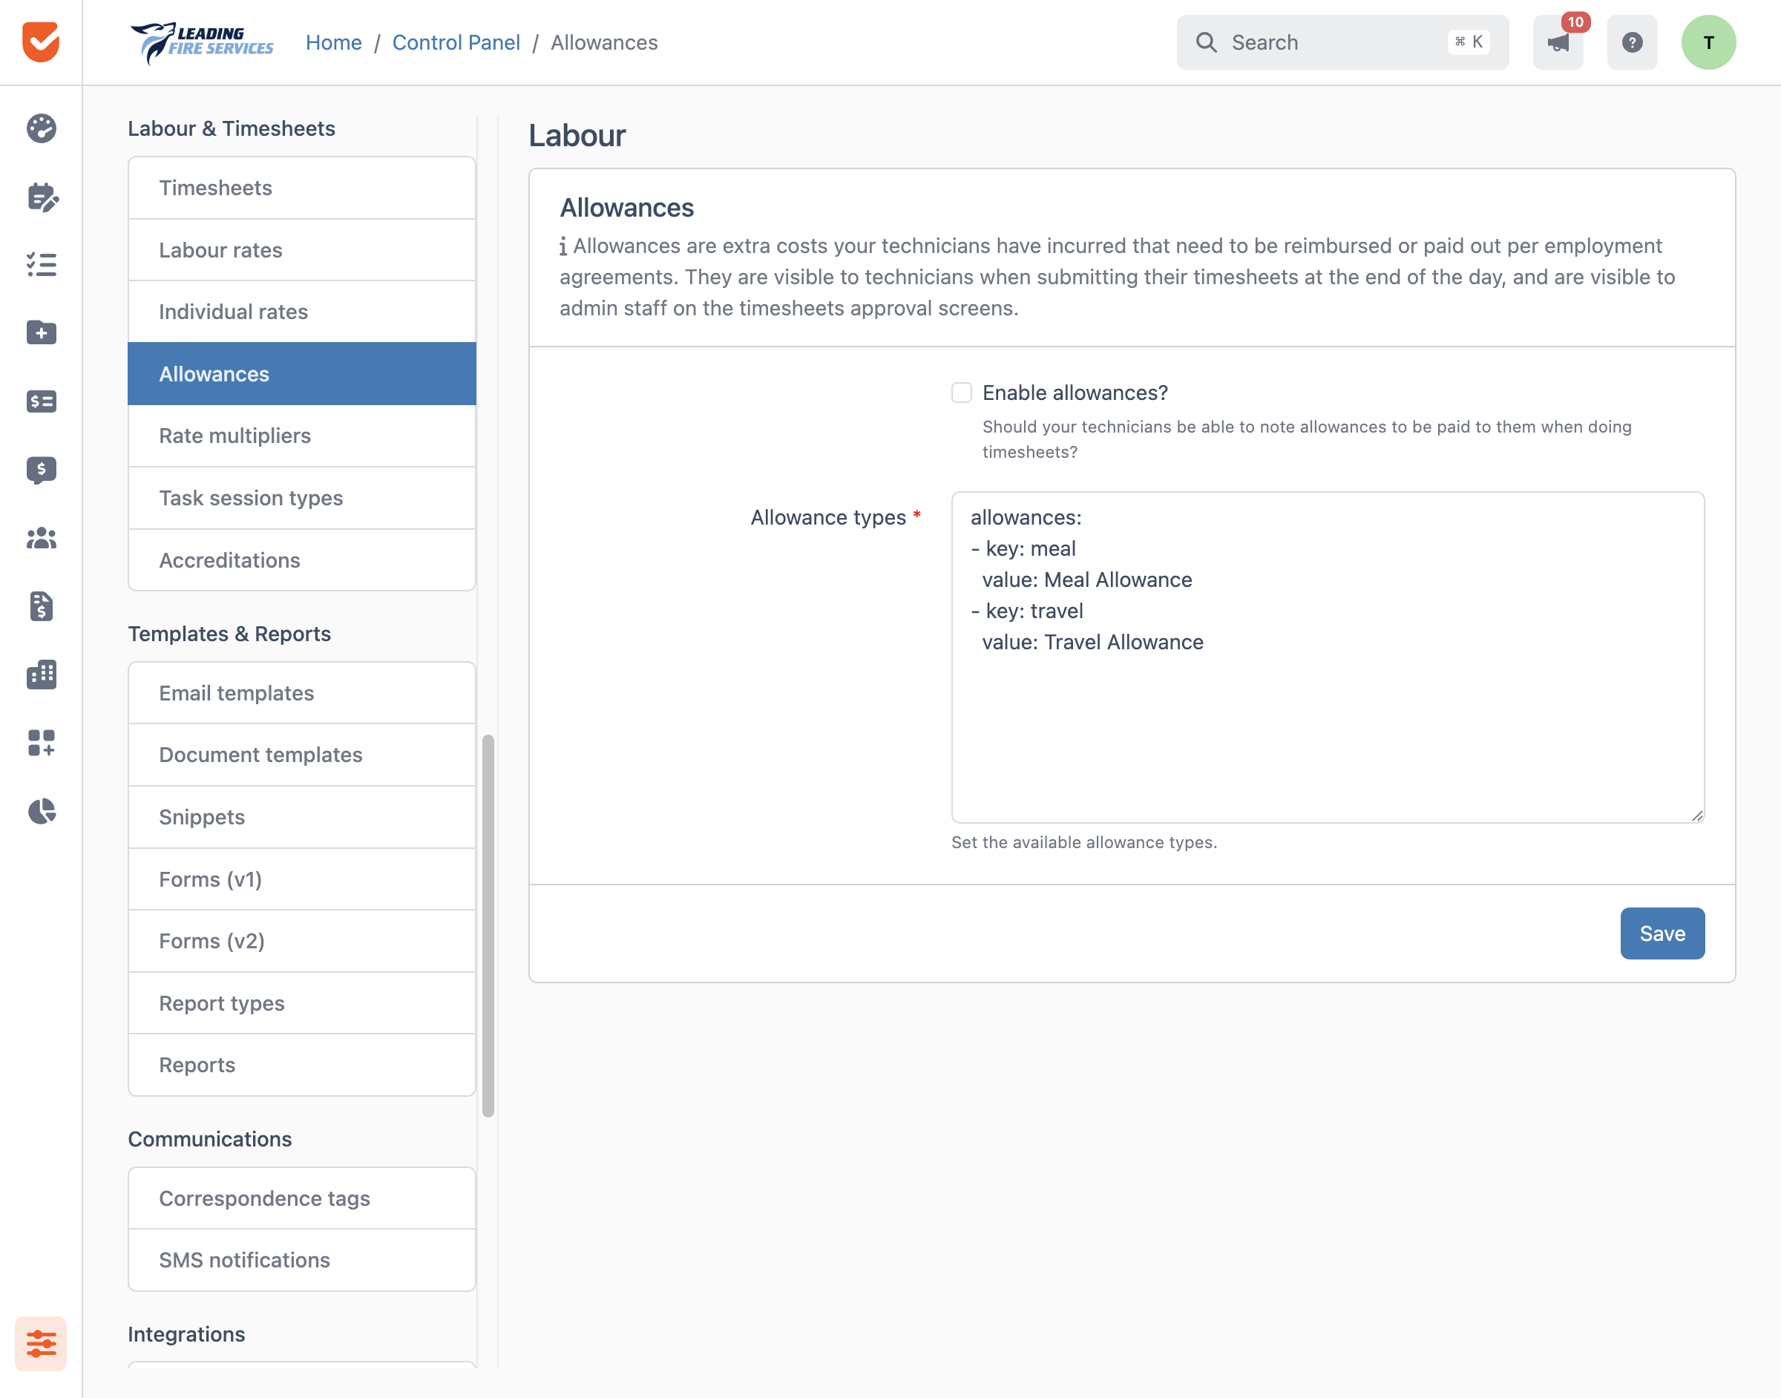This screenshot has width=1781, height=1398.
Task: Save the allowances settings
Action: [x=1662, y=933]
